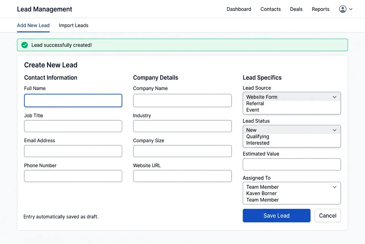Open the Lead Source dropdown
The height and width of the screenshot is (244, 365).
click(x=292, y=97)
